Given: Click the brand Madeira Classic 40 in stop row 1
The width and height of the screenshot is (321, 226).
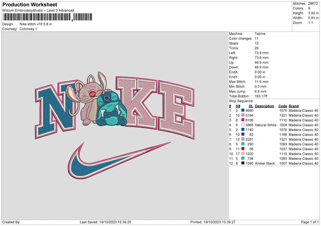Looking at the screenshot, I should pos(303,110).
